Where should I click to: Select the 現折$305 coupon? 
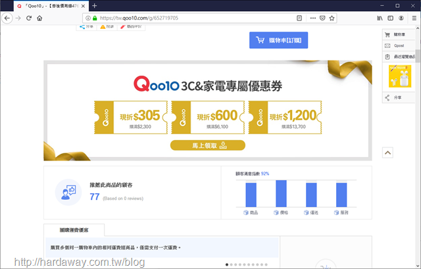tap(131, 117)
